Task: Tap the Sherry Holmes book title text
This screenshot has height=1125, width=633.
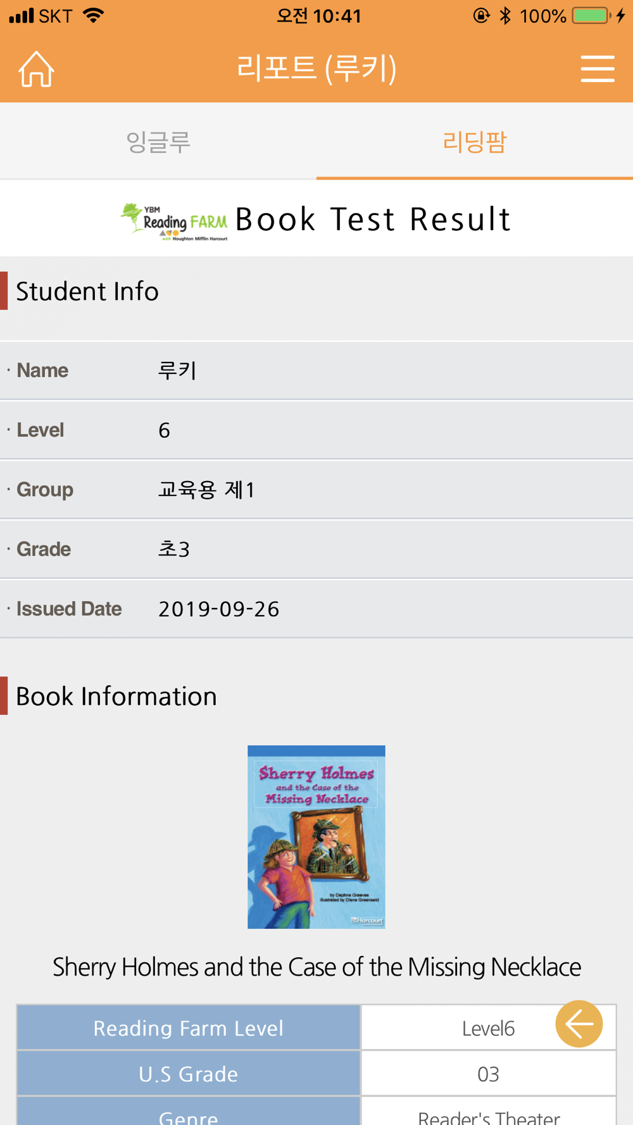Action: click(x=316, y=967)
